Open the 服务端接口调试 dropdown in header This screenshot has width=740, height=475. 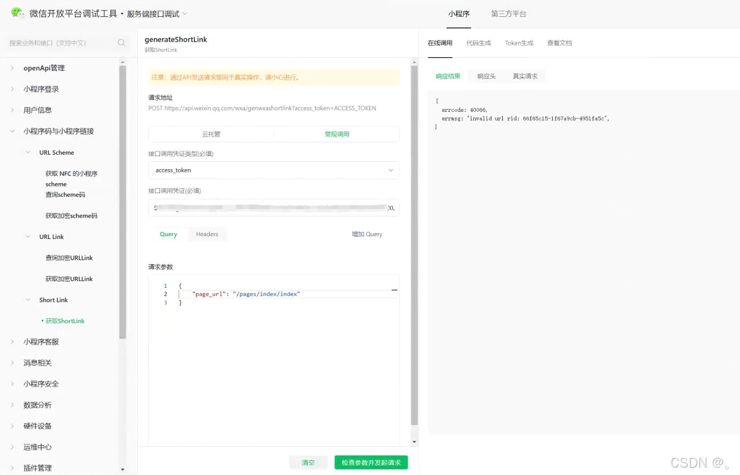pyautogui.click(x=157, y=14)
